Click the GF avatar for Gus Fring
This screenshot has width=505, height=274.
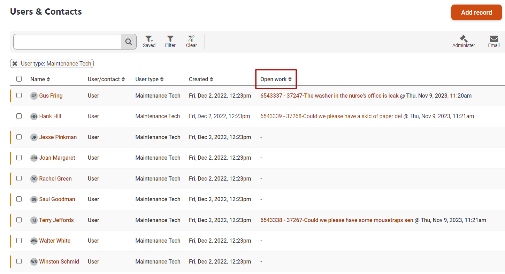point(34,96)
